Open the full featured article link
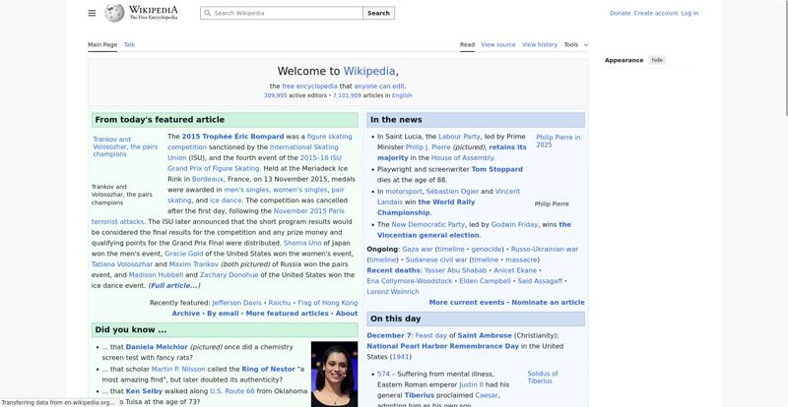The height and width of the screenshot is (407, 788). point(173,285)
